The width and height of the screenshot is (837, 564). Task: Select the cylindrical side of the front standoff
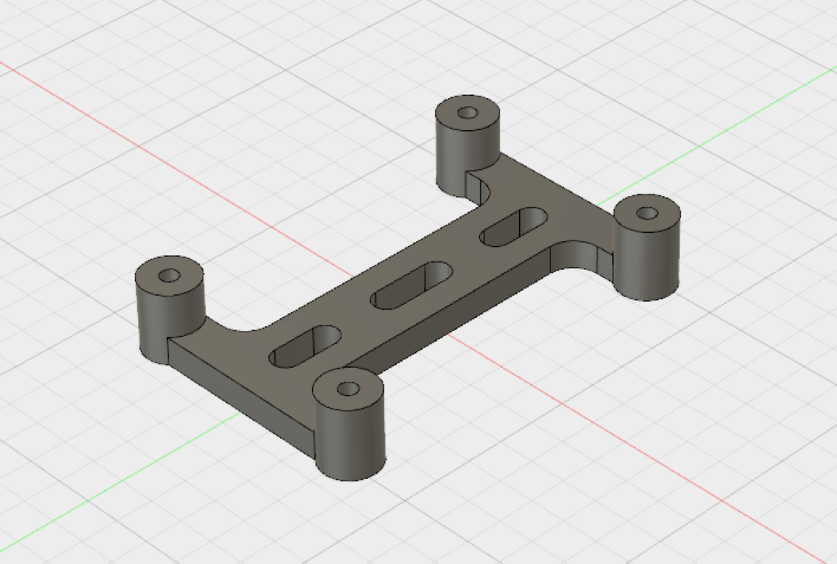(x=350, y=441)
